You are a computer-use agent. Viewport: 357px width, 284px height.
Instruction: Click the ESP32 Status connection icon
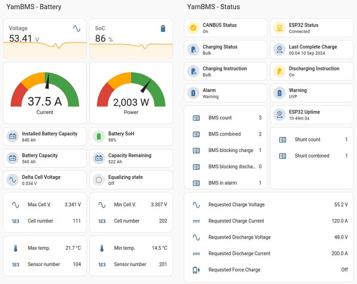tap(280, 28)
